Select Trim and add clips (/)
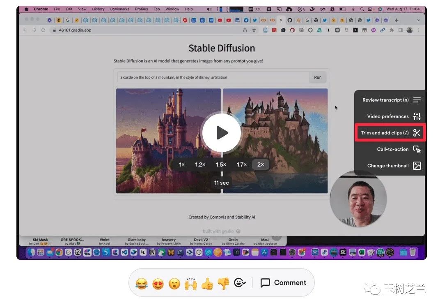Image resolution: width=440 pixels, height=308 pixels. coord(390,133)
